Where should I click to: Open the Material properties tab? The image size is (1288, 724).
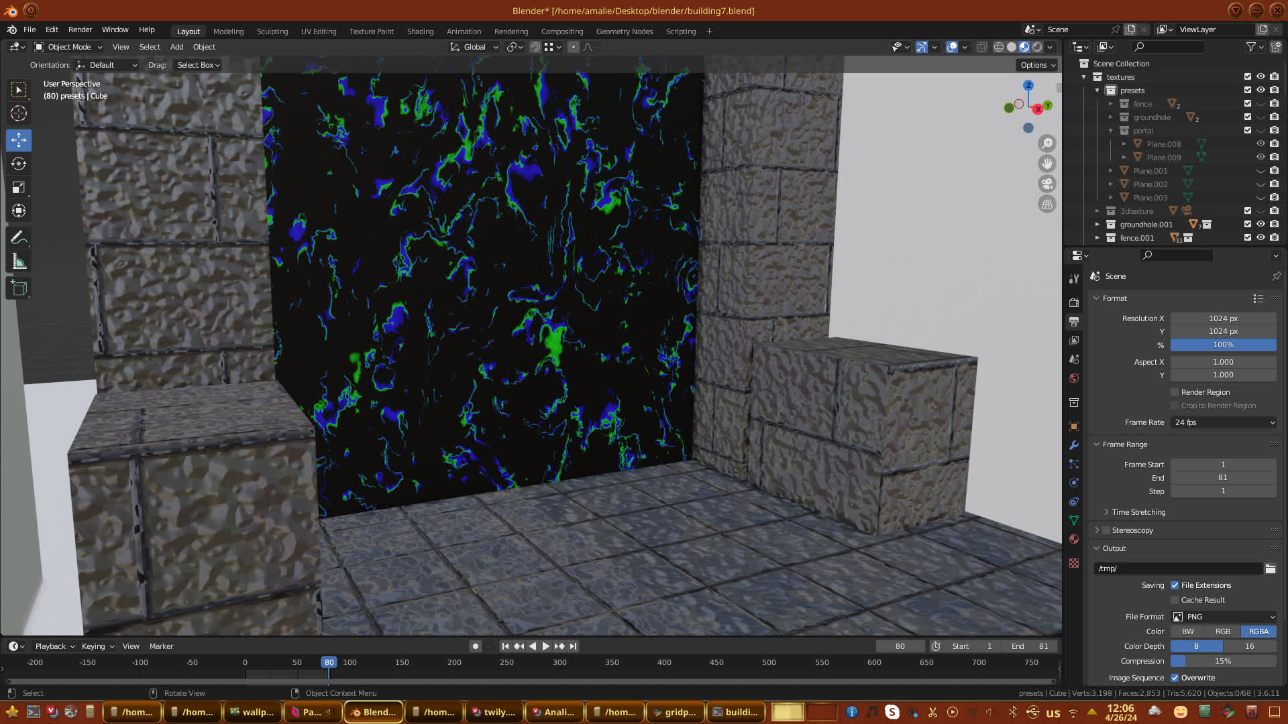[x=1074, y=539]
